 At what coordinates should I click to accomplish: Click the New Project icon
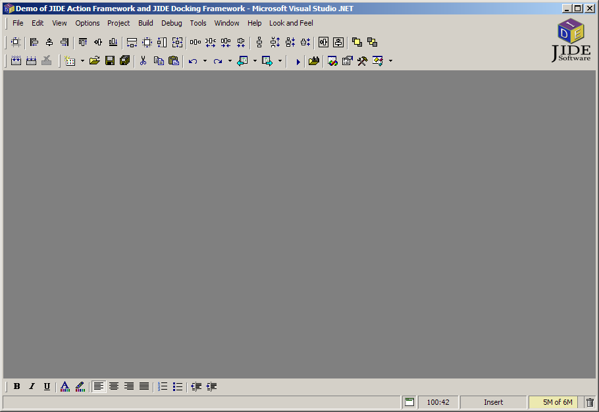70,60
